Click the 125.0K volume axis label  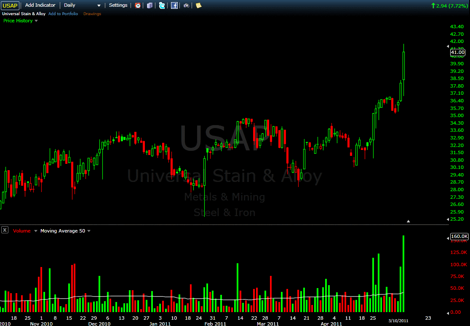[x=459, y=253]
